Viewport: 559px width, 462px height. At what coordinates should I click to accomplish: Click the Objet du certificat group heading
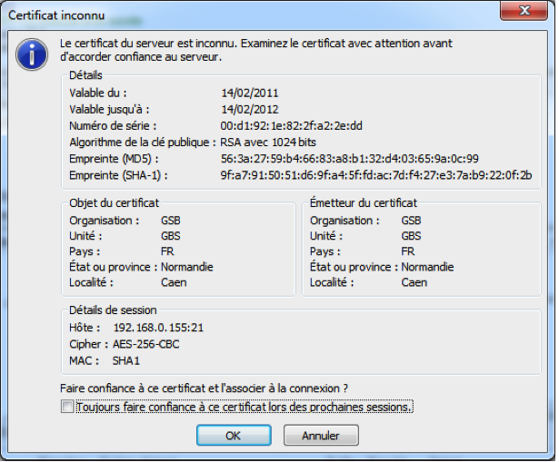[x=115, y=203]
